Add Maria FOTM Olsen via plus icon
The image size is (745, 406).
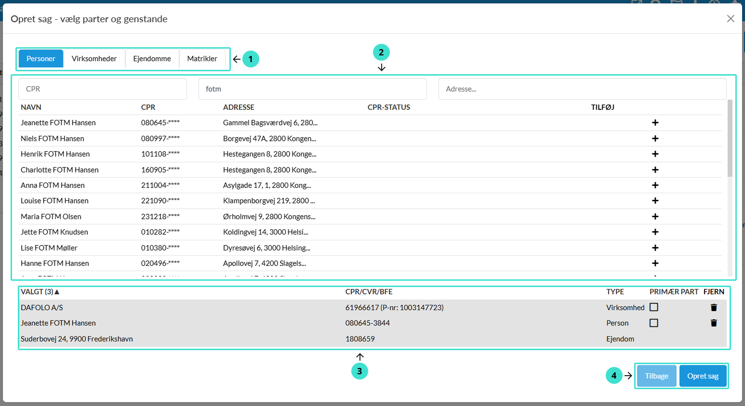click(655, 217)
